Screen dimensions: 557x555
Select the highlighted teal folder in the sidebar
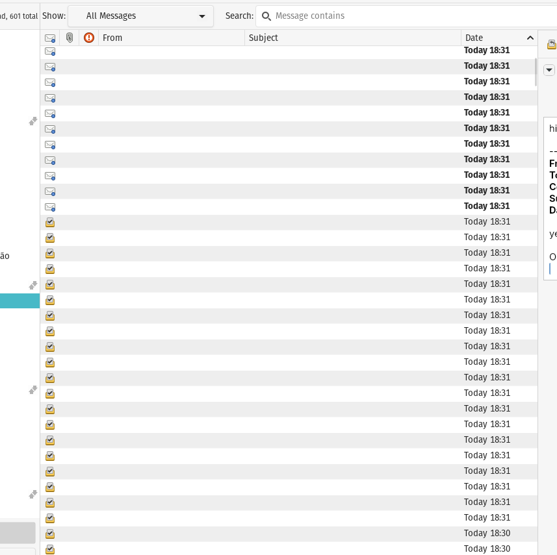pyautogui.click(x=19, y=301)
